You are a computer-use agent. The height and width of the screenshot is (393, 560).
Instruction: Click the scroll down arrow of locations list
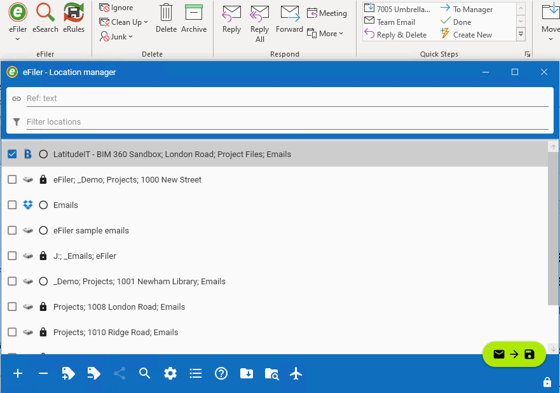pos(553,348)
